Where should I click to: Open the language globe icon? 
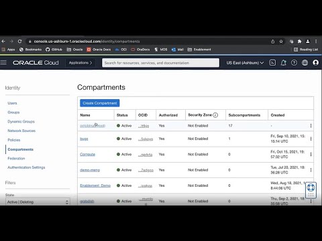coord(305,63)
